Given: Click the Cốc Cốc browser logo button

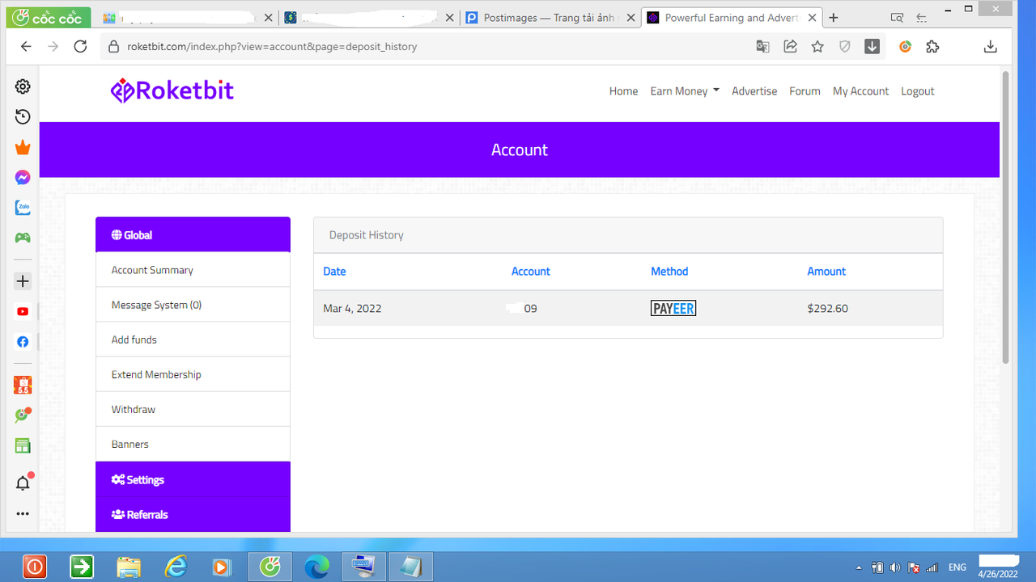Looking at the screenshot, I should tap(48, 17).
